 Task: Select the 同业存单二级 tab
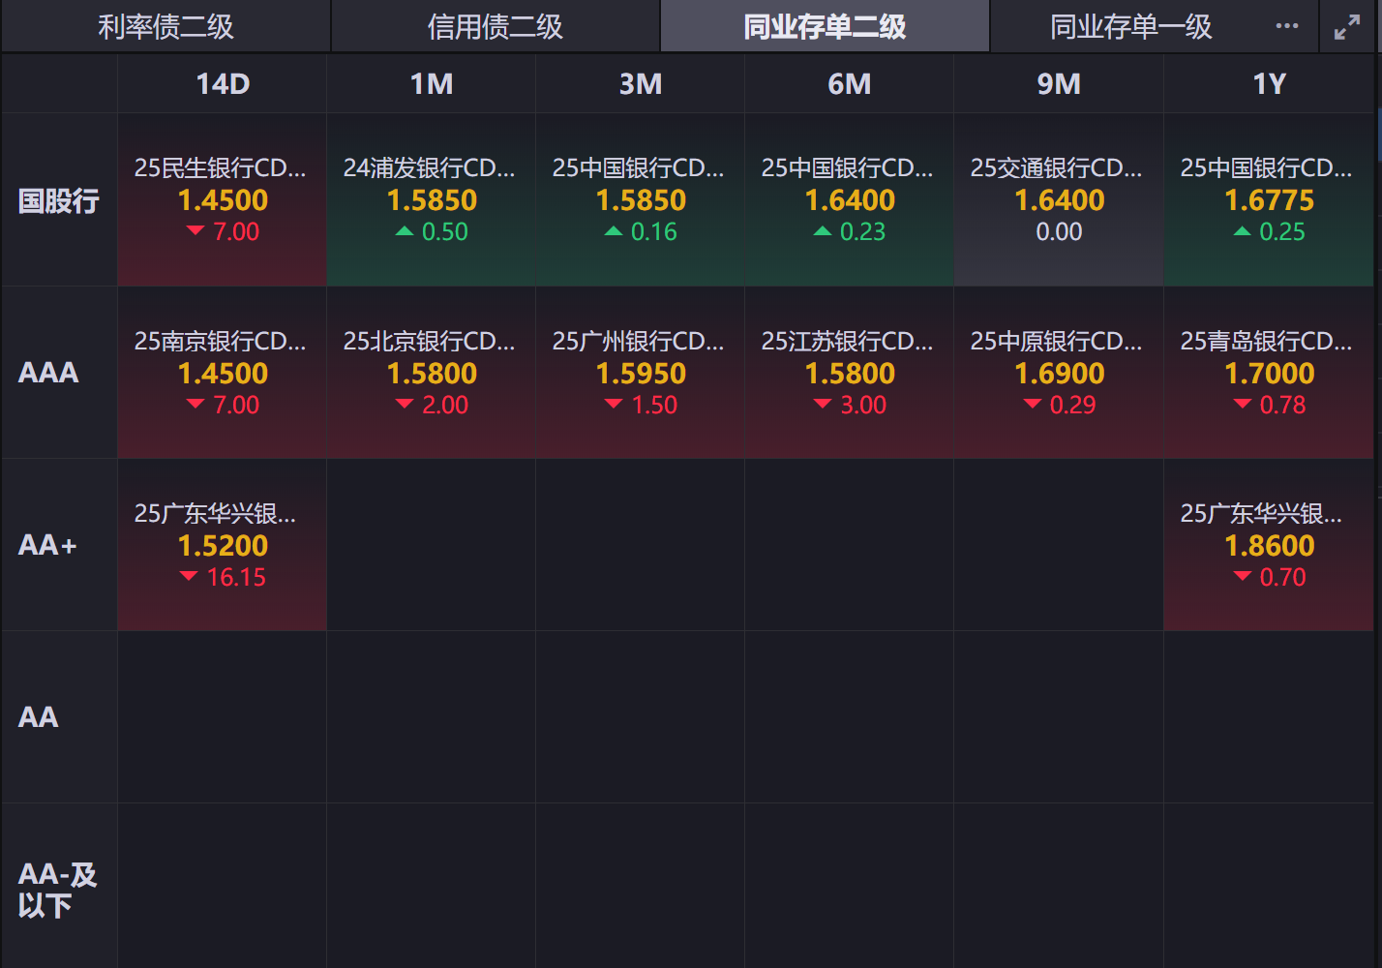coord(826,26)
